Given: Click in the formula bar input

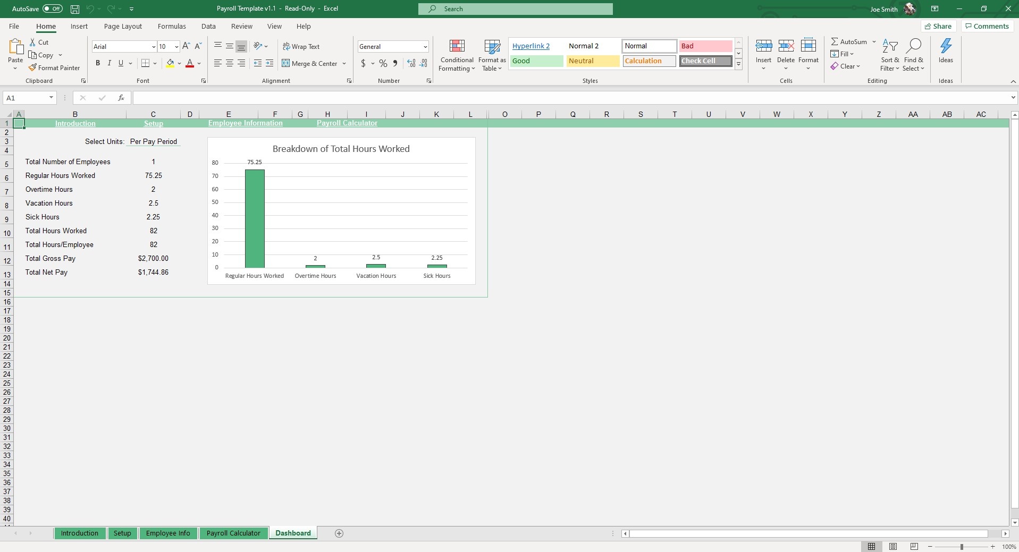Looking at the screenshot, I should tap(569, 98).
